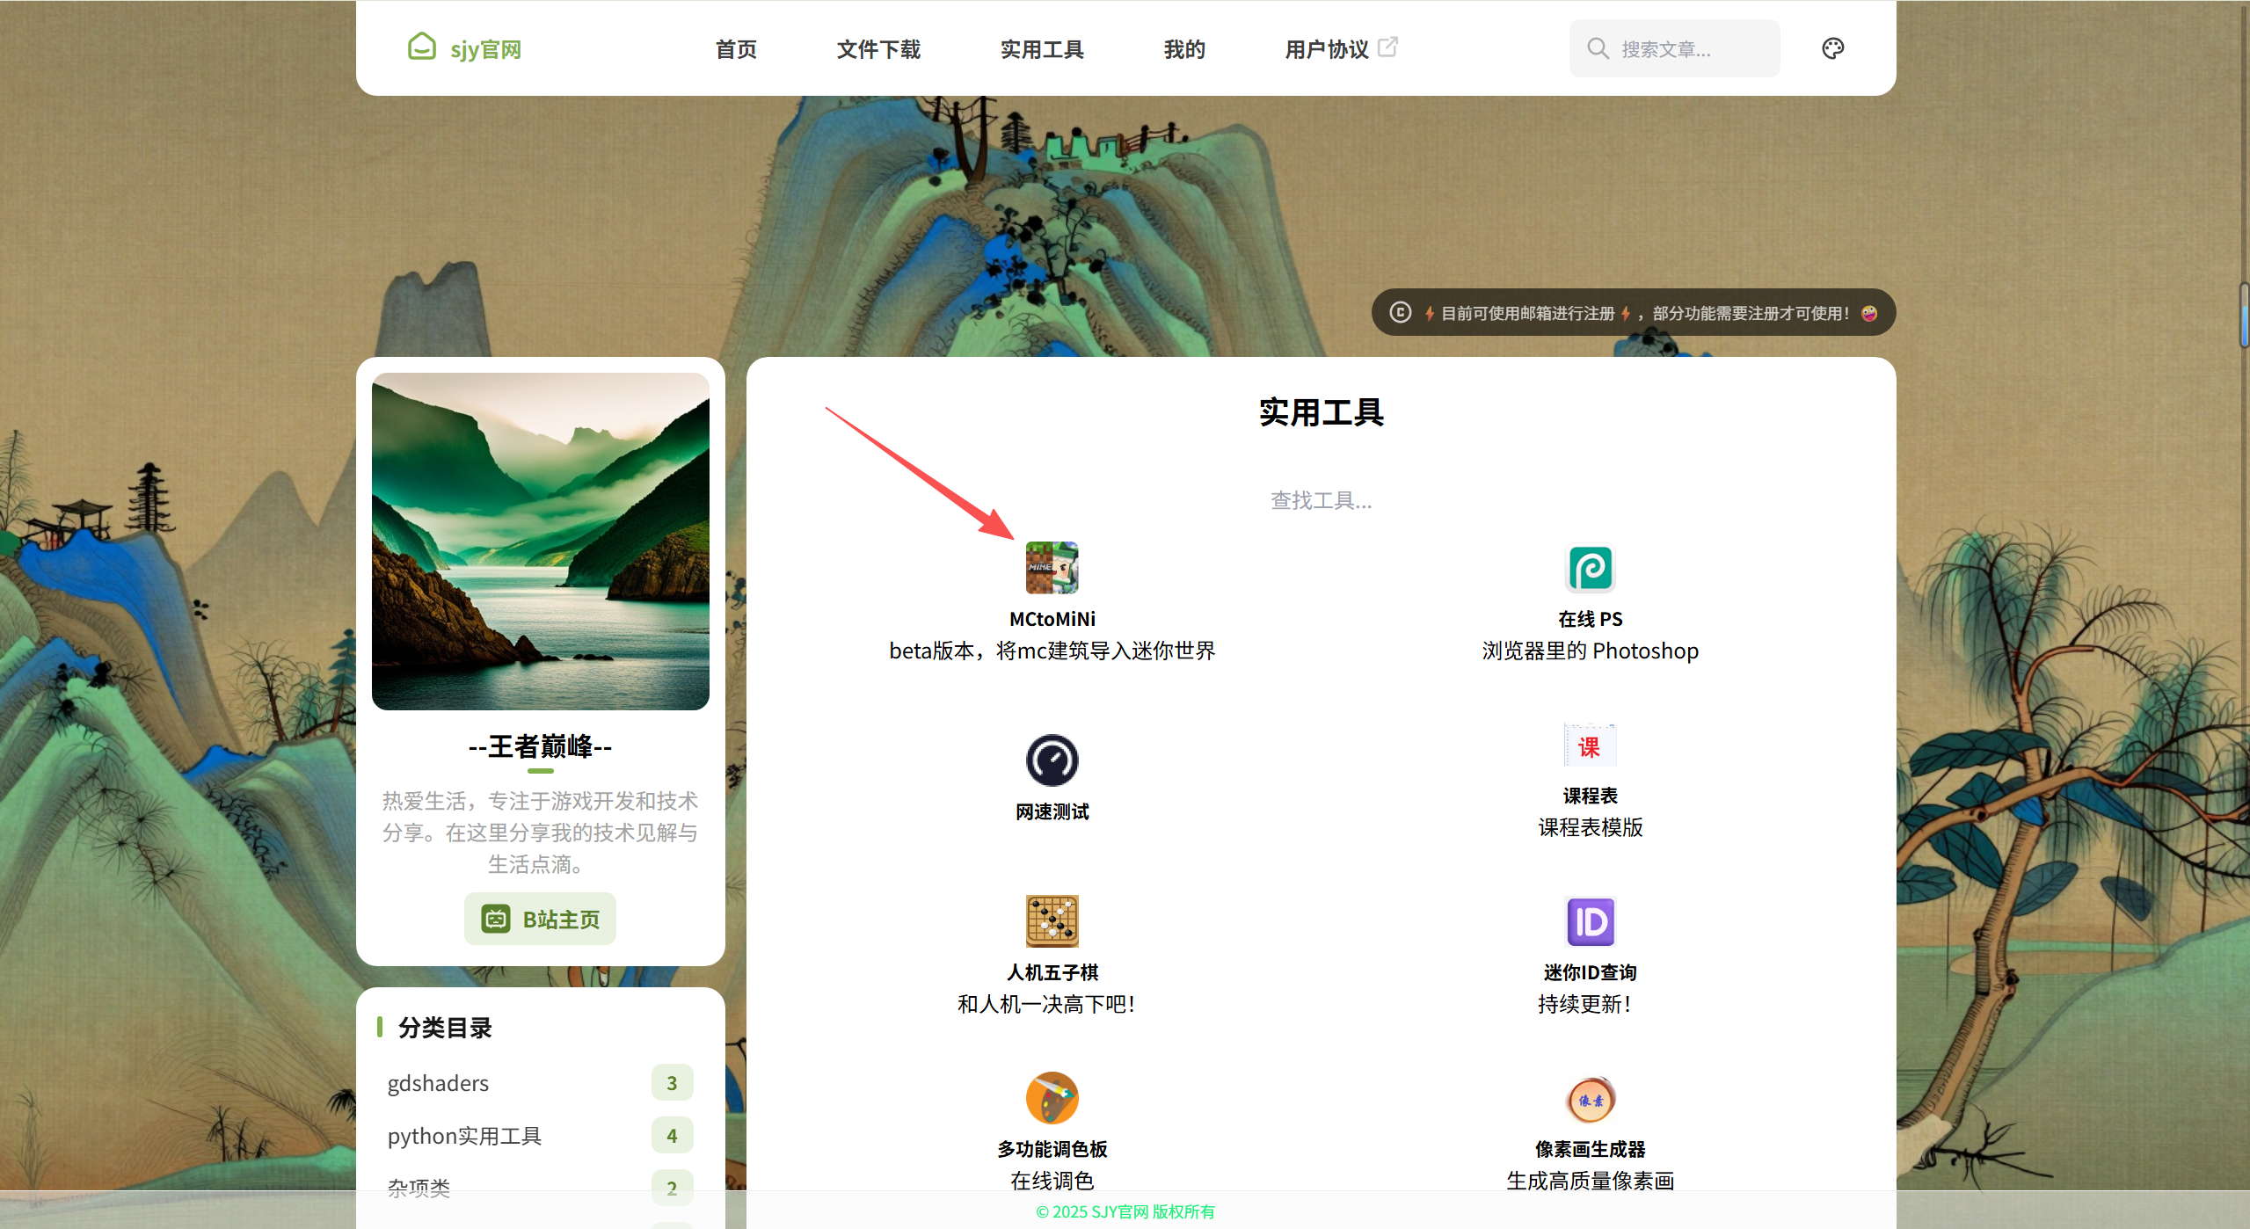The image size is (2250, 1229).
Task: Open the 课程表 timetable icon
Action: tap(1590, 745)
